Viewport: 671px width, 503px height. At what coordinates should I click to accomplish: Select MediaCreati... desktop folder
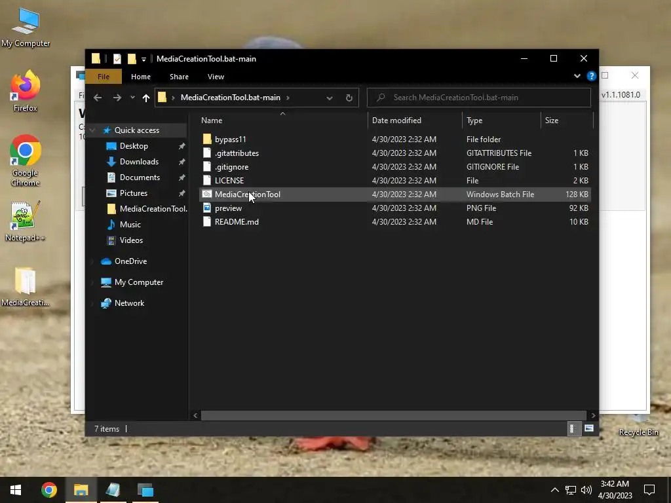[x=26, y=287]
